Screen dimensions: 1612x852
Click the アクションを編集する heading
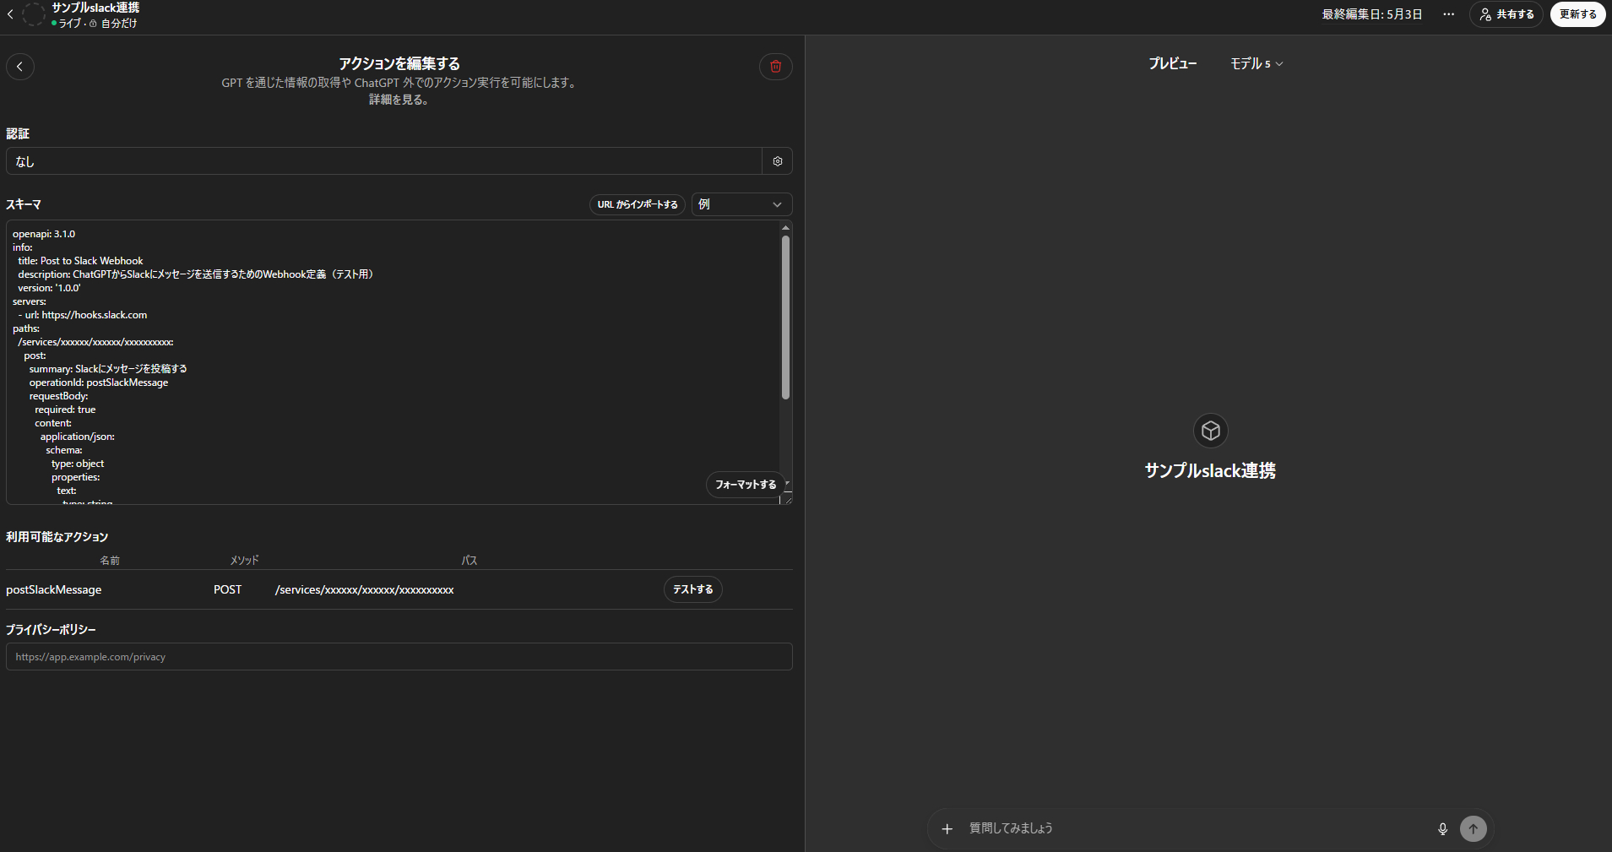(399, 63)
